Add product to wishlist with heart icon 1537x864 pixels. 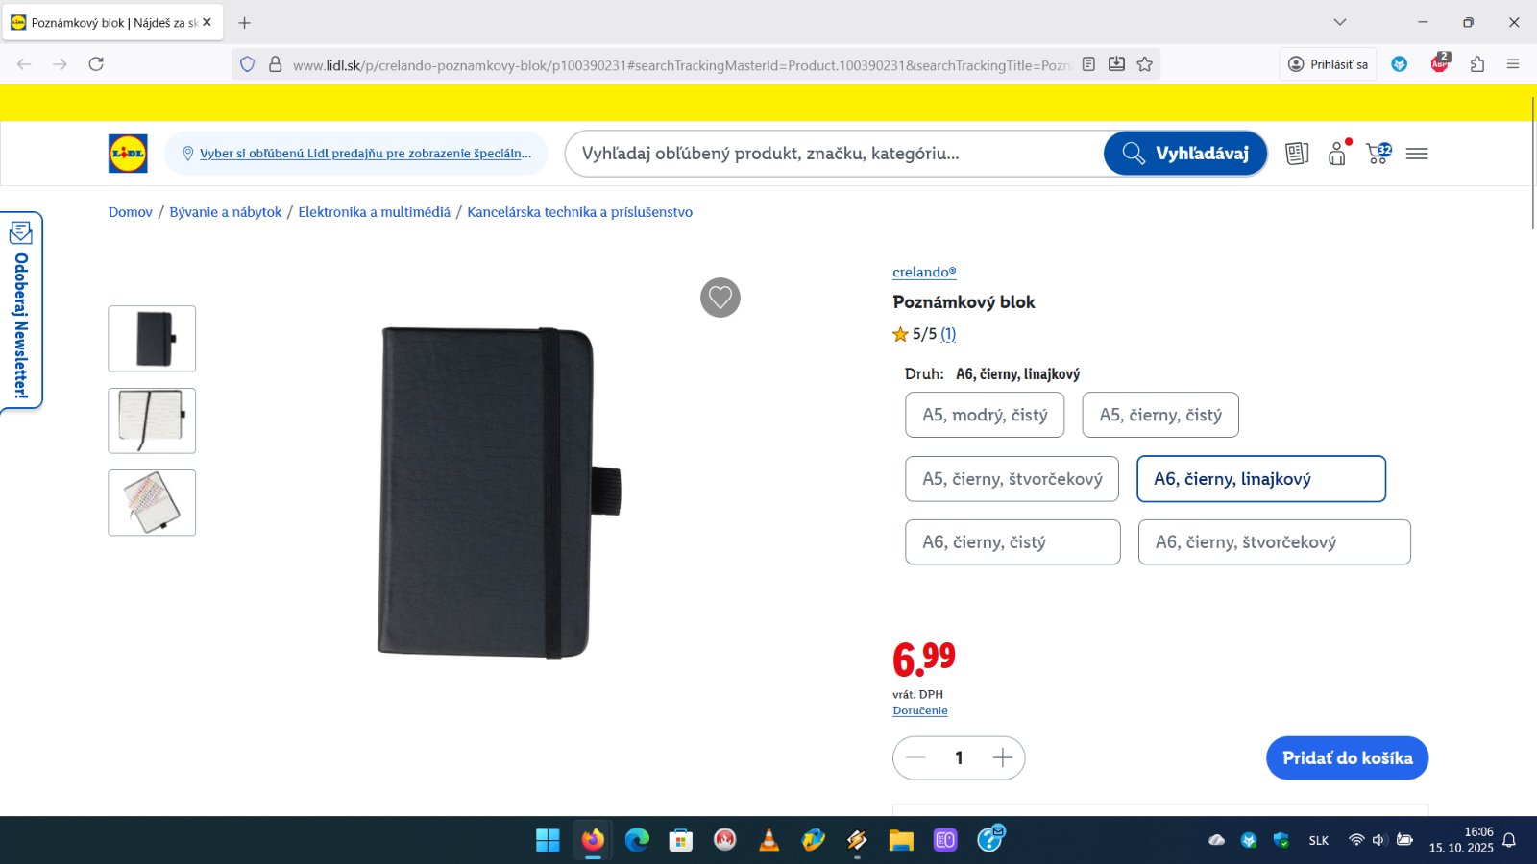[720, 298]
